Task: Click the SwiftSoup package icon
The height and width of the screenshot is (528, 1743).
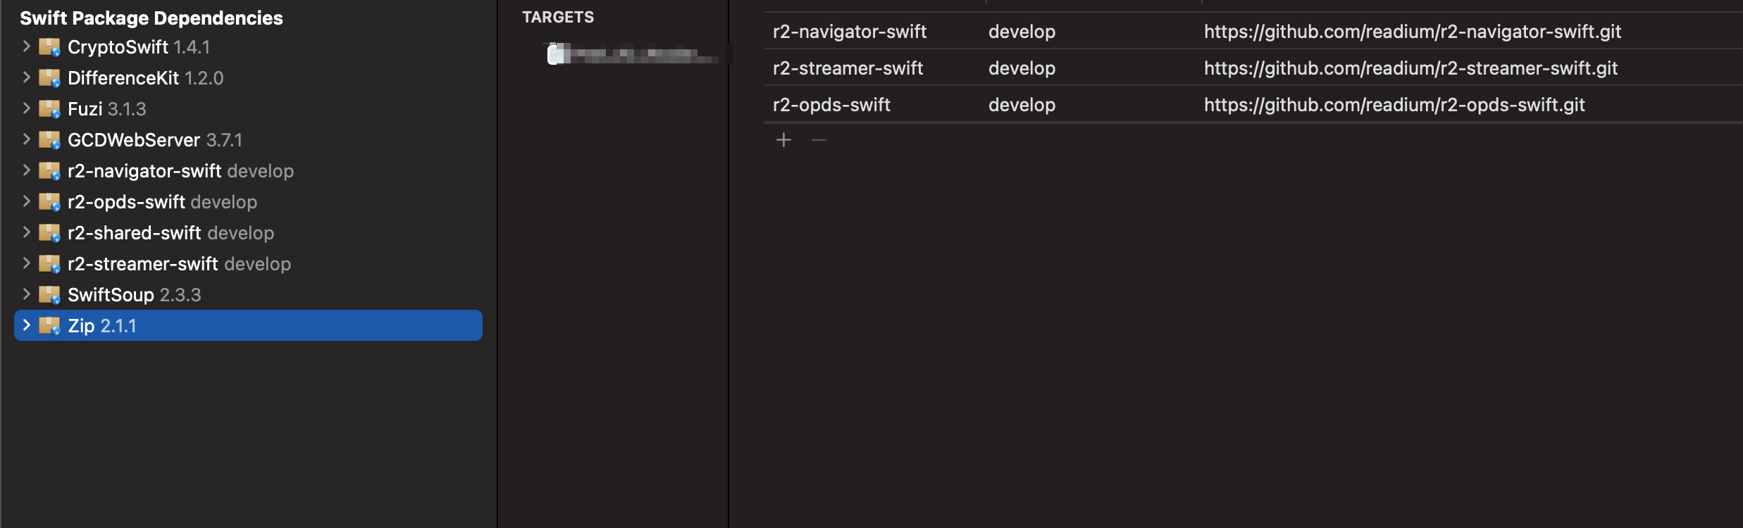Action: [x=49, y=294]
